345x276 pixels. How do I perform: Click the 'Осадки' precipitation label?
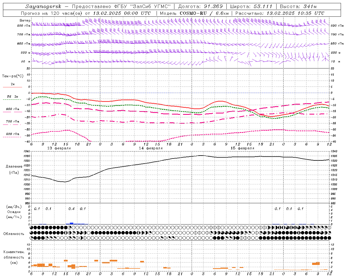click(x=14, y=212)
